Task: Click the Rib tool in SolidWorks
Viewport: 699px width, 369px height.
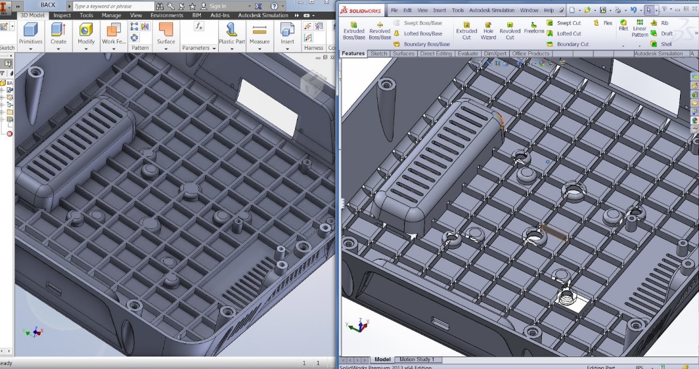Action: pyautogui.click(x=660, y=23)
